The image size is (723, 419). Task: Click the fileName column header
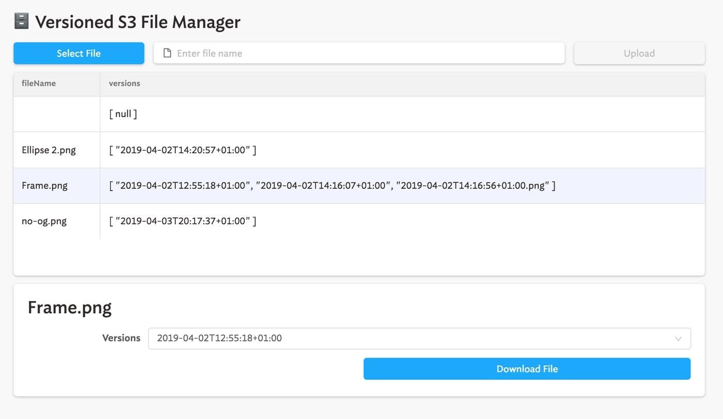click(39, 83)
